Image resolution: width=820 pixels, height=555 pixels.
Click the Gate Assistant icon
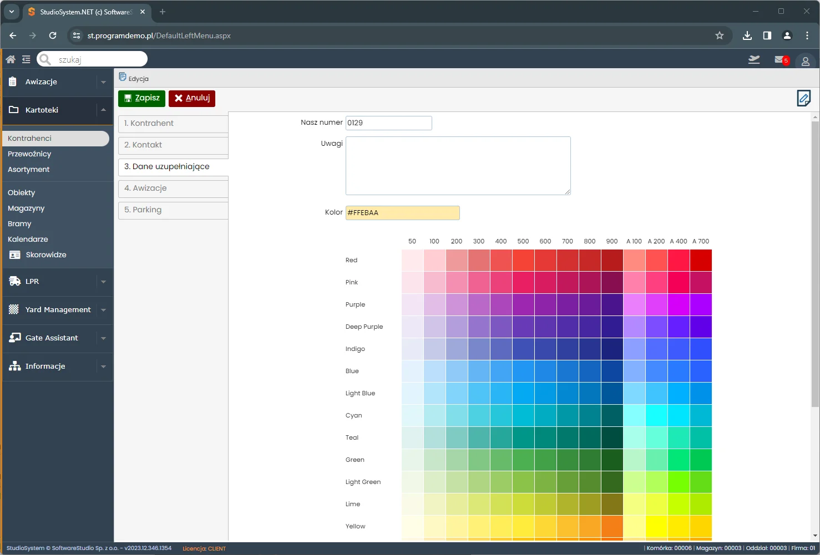click(x=15, y=338)
